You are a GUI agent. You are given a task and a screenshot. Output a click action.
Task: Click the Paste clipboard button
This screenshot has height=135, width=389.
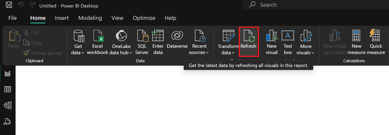(14, 39)
